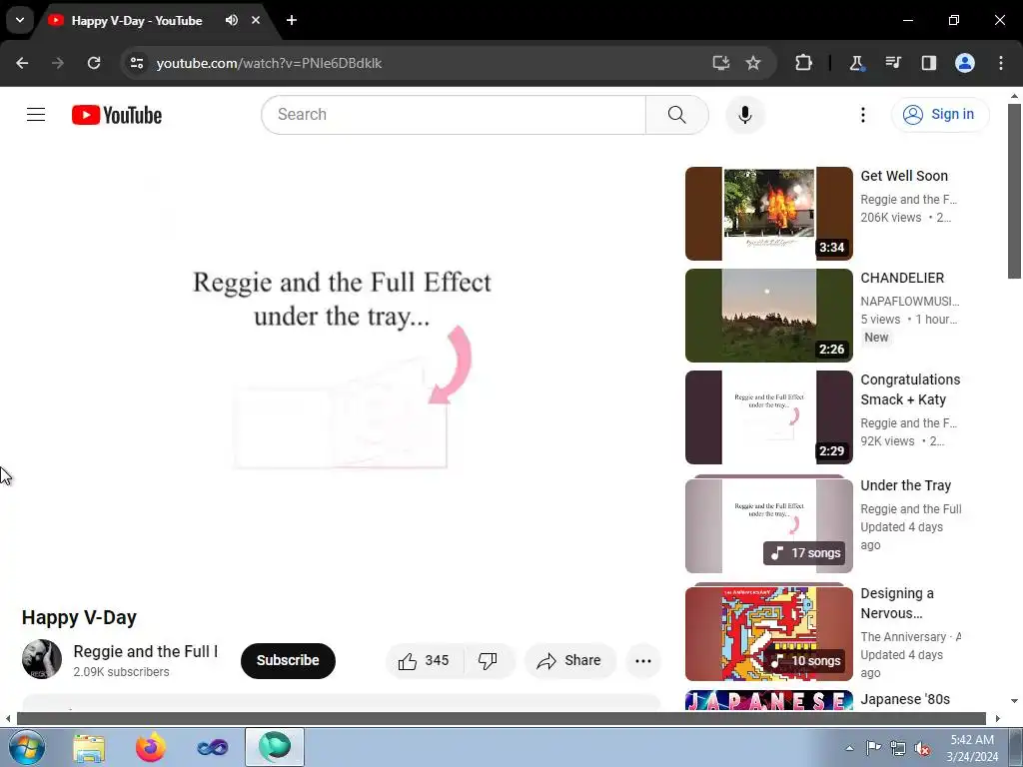Open the CHANDELIER video thumbnail
The height and width of the screenshot is (767, 1023).
[x=768, y=315]
